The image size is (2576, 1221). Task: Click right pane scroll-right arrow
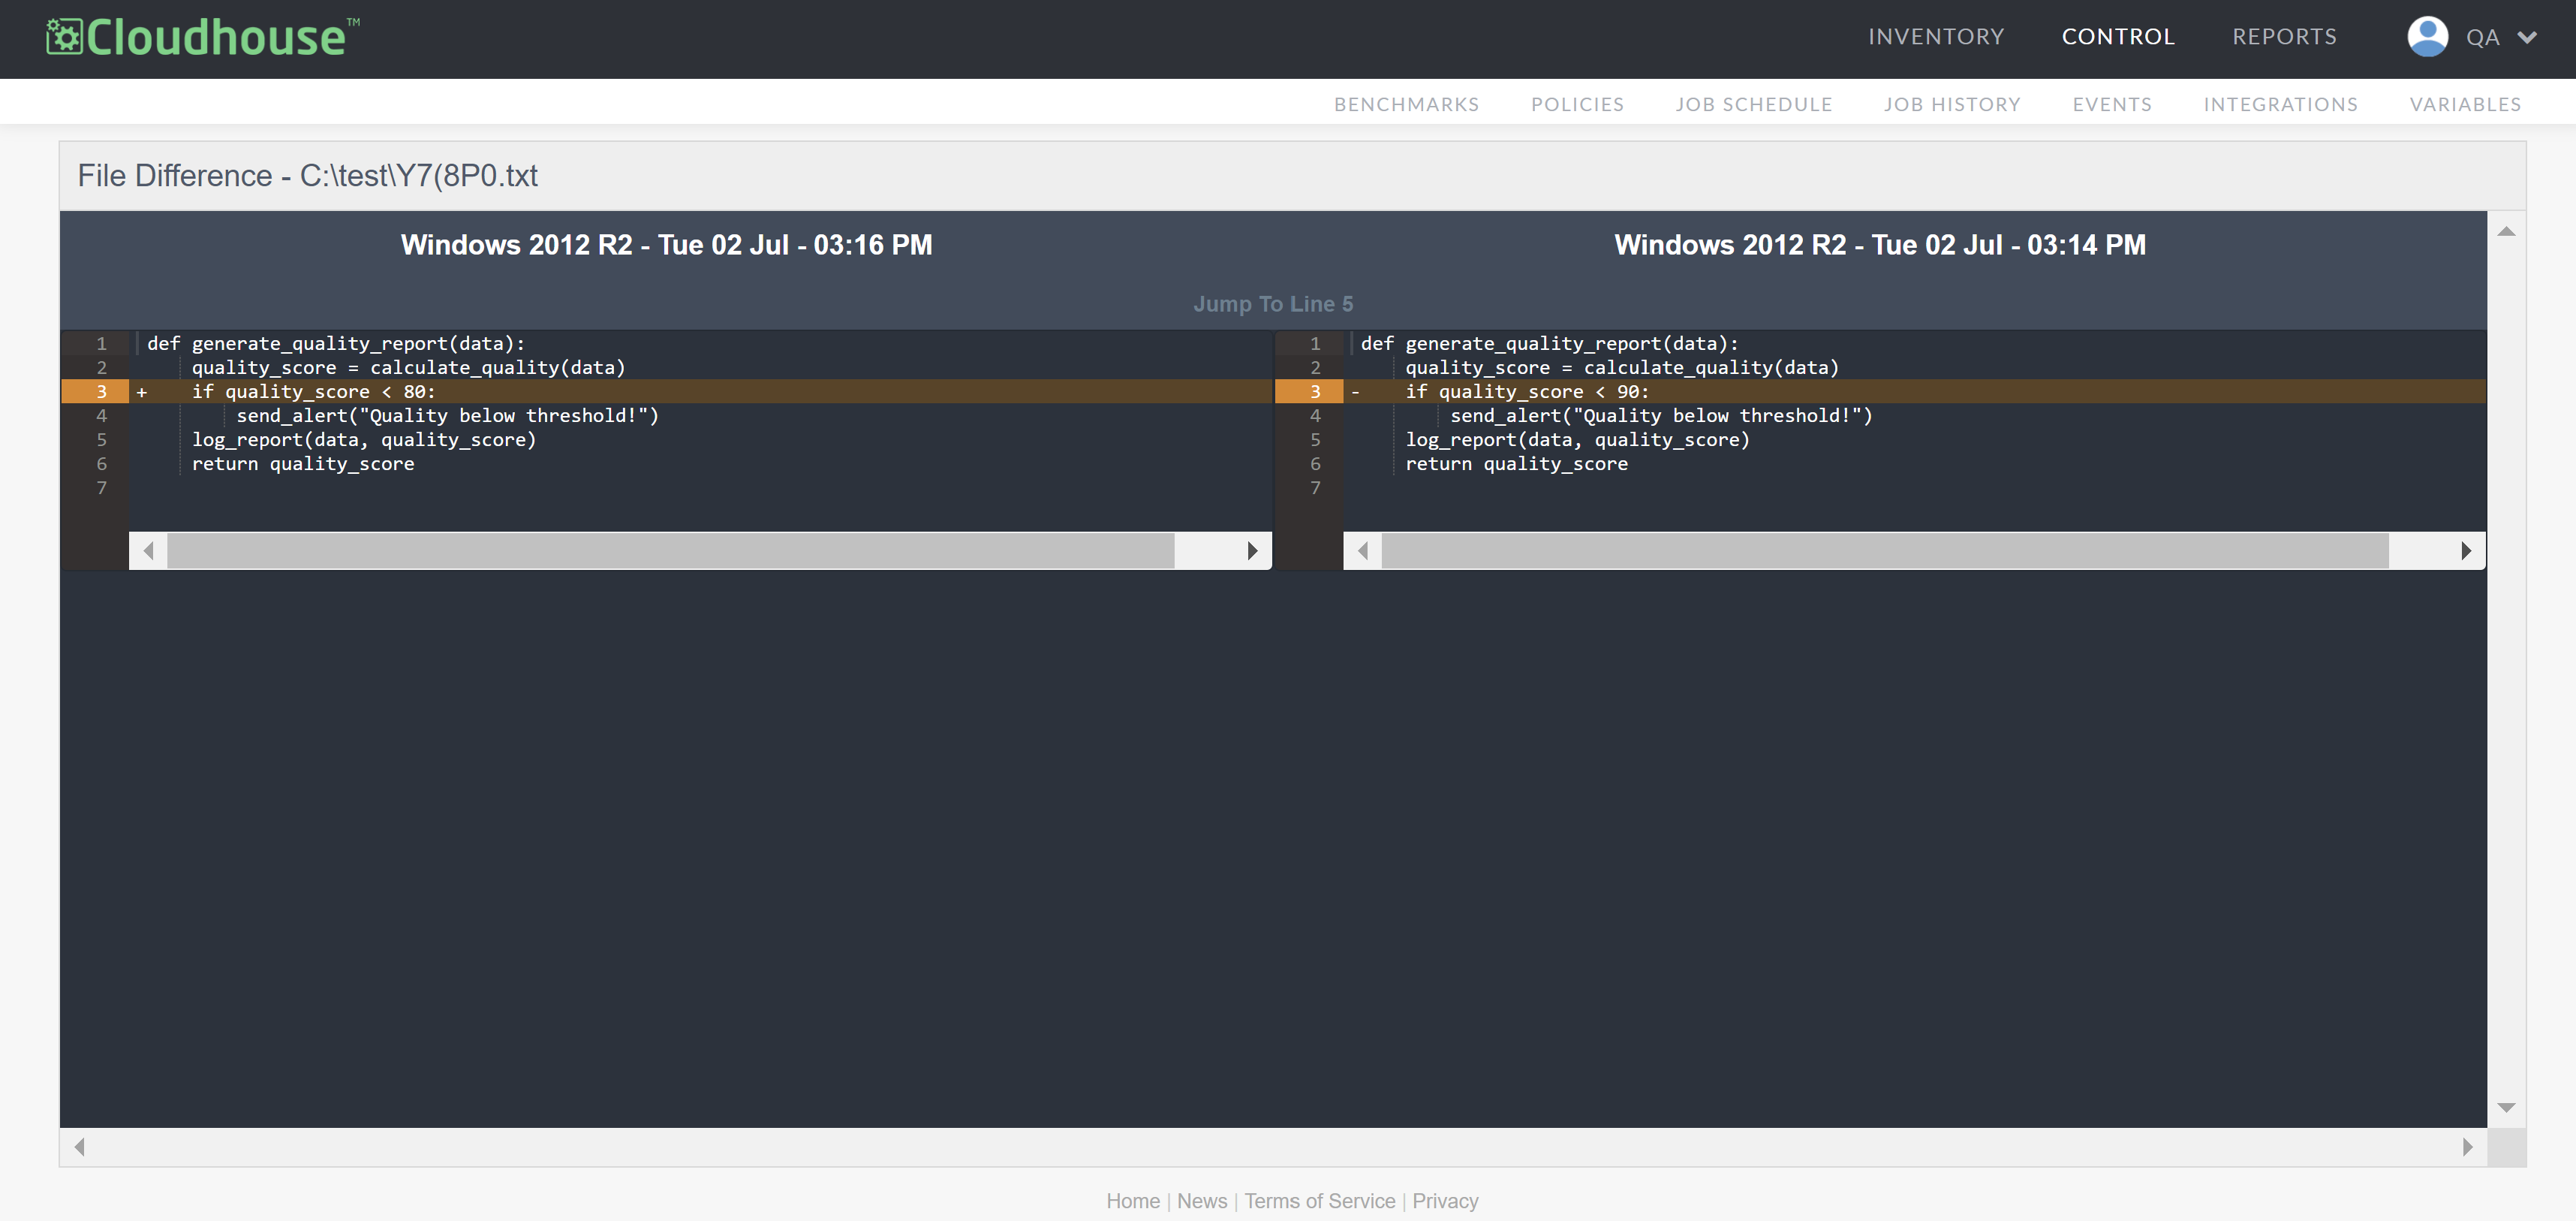click(x=2466, y=550)
